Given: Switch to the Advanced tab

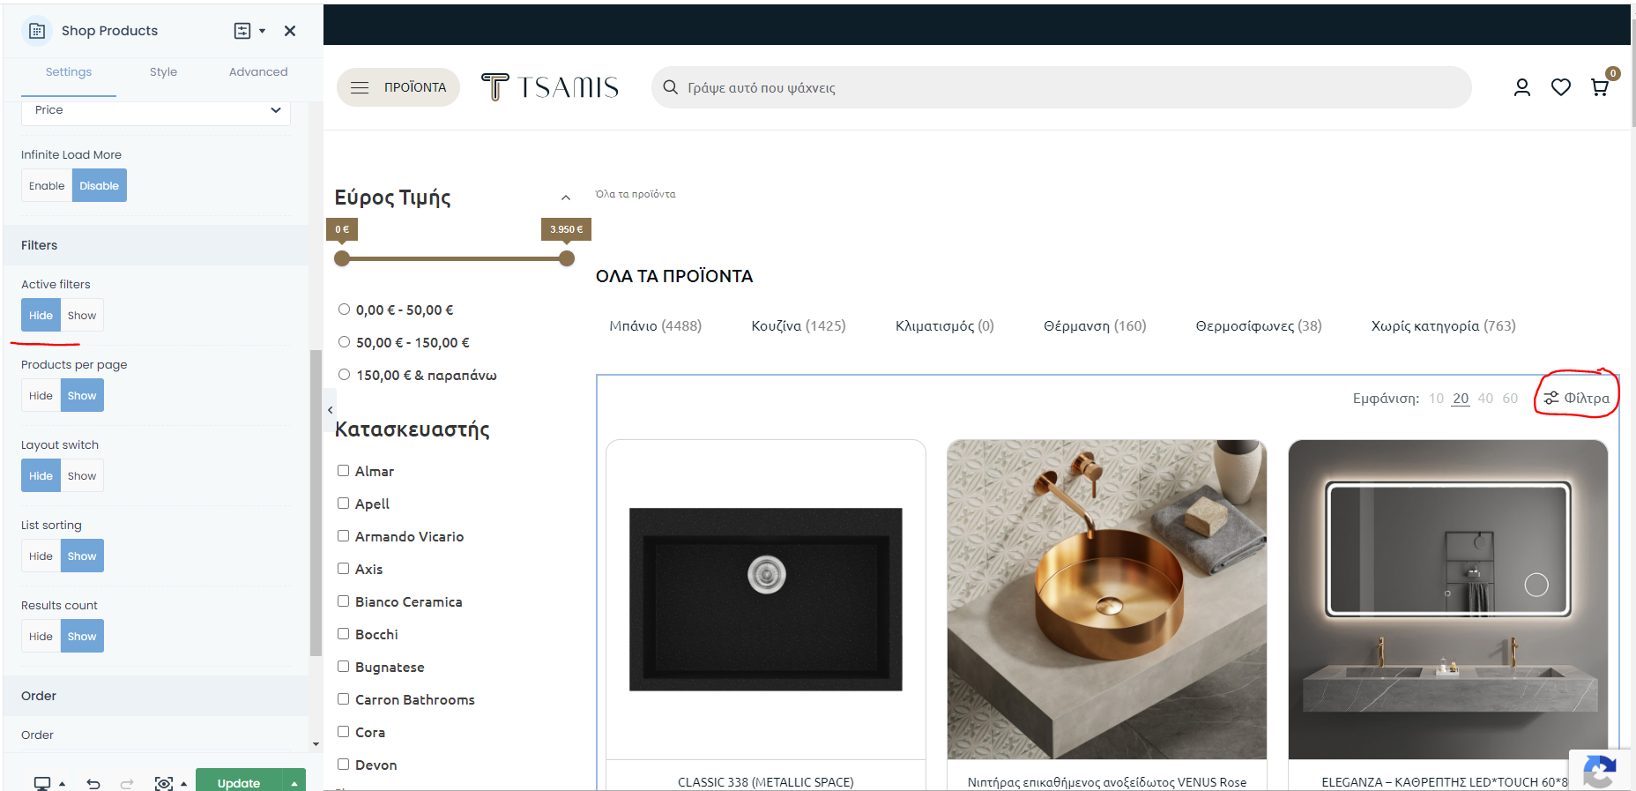Looking at the screenshot, I should click(x=257, y=72).
